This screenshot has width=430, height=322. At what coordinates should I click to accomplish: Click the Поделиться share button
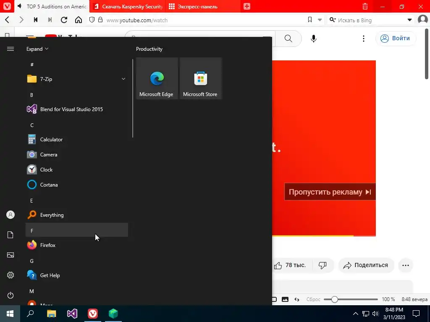coord(366,265)
